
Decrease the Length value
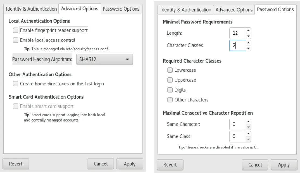point(248,36)
